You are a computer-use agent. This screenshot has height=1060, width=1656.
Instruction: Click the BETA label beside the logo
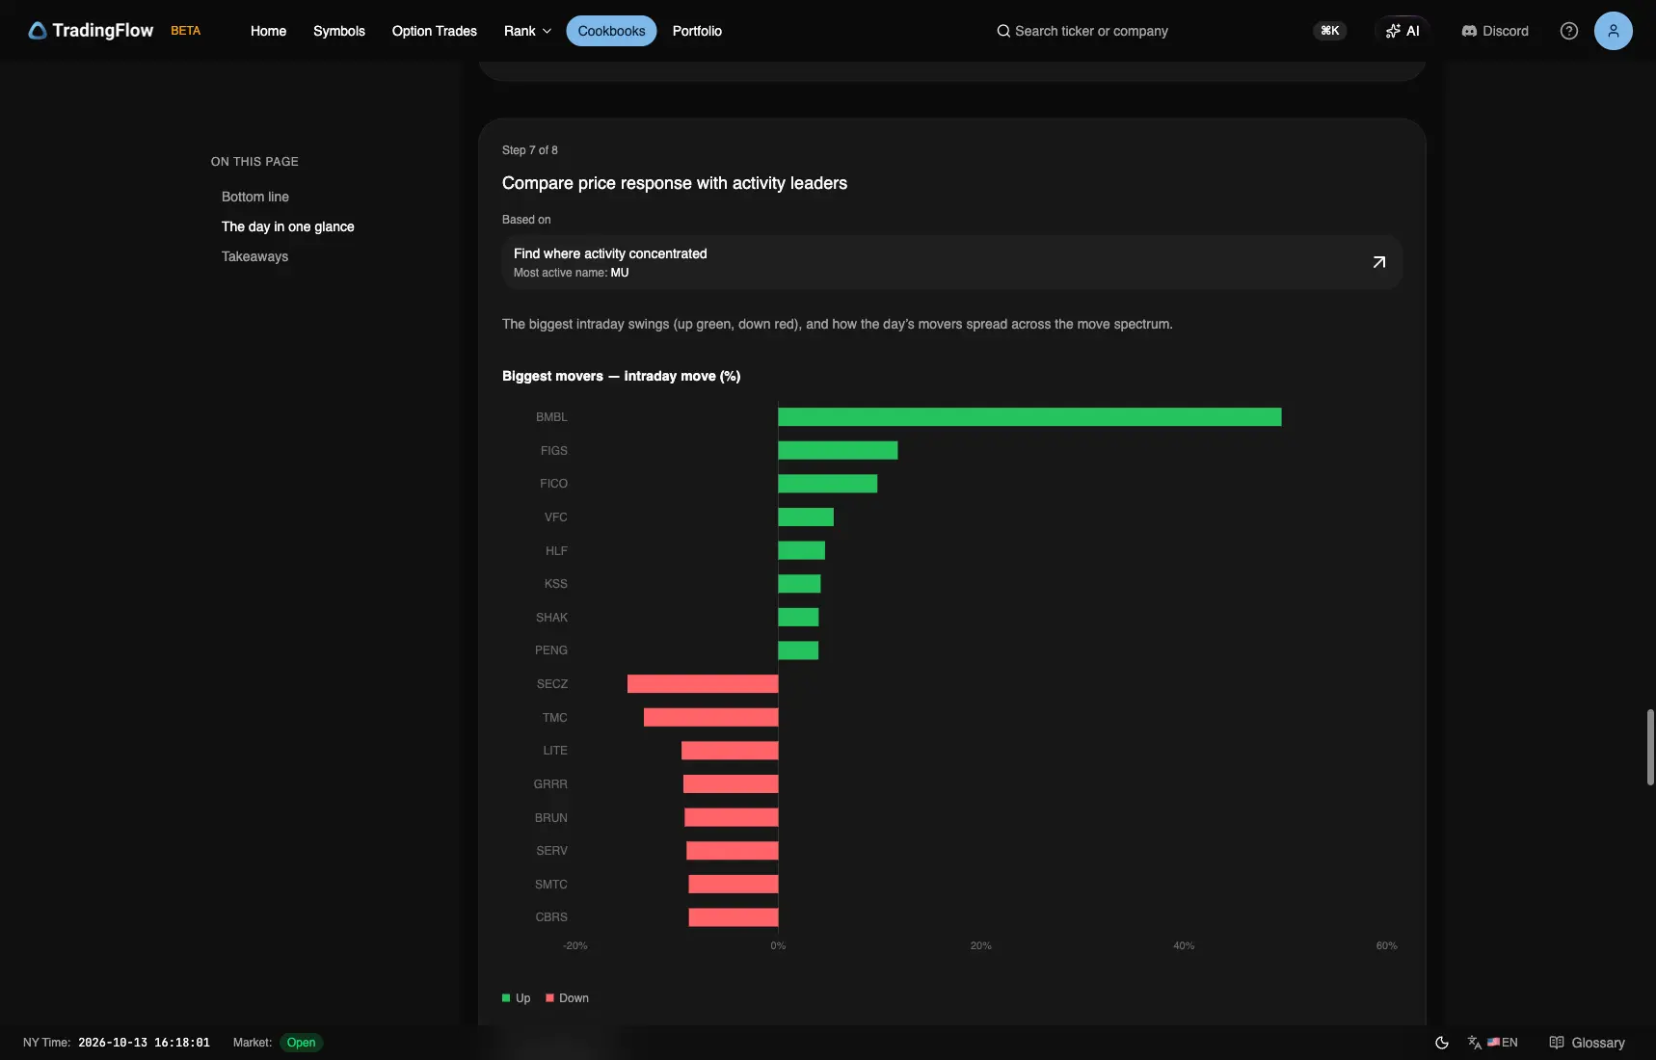coord(186,31)
